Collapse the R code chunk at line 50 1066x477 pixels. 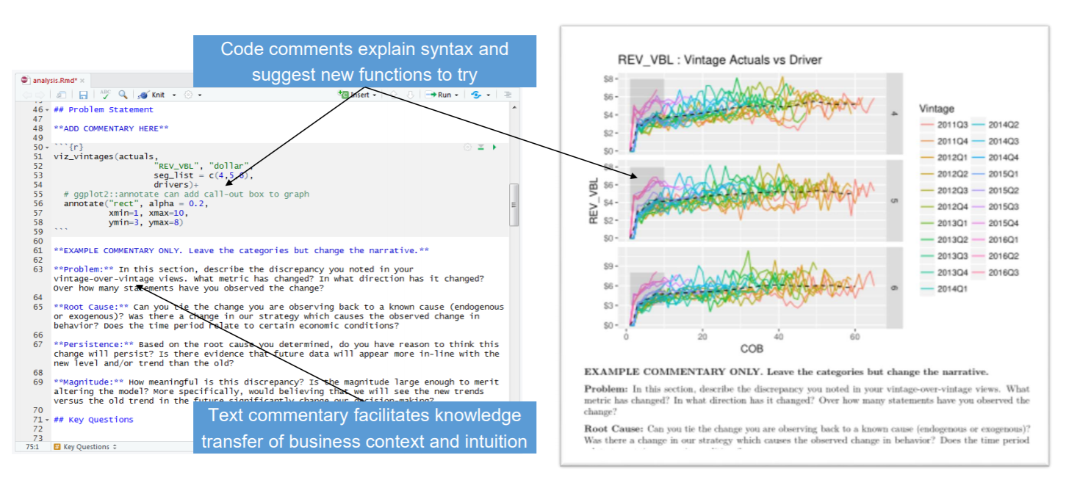48,148
